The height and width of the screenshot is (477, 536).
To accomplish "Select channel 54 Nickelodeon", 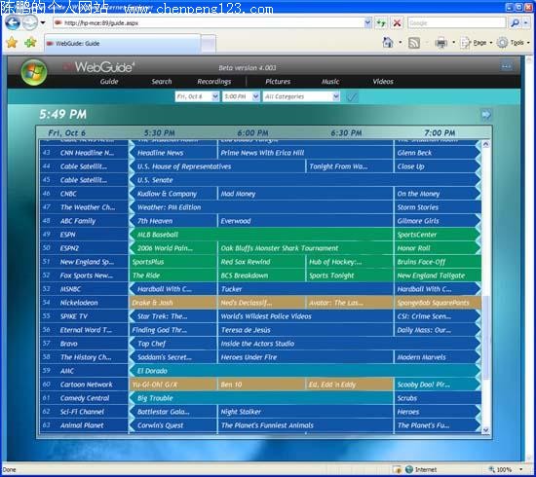I will coord(84,303).
